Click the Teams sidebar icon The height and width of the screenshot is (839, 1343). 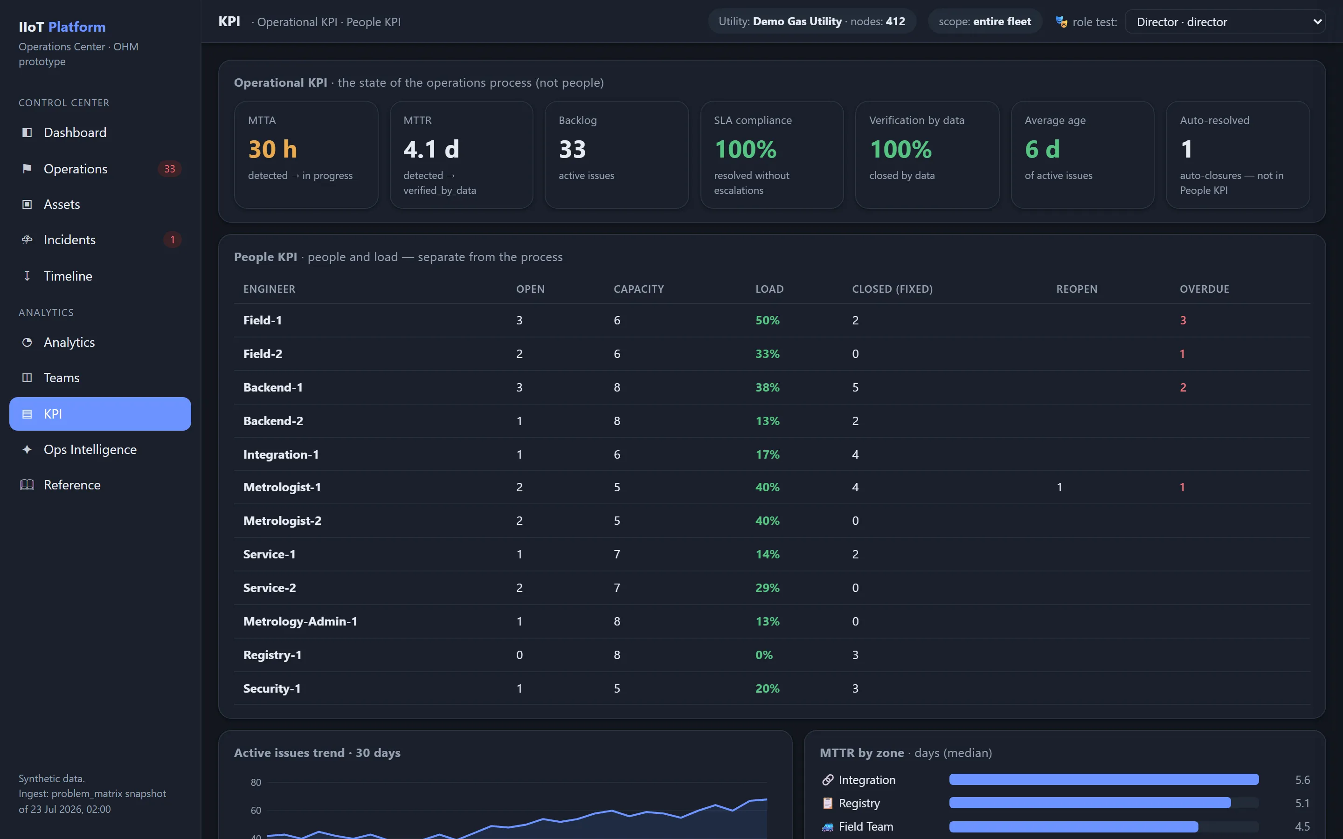[x=27, y=378]
